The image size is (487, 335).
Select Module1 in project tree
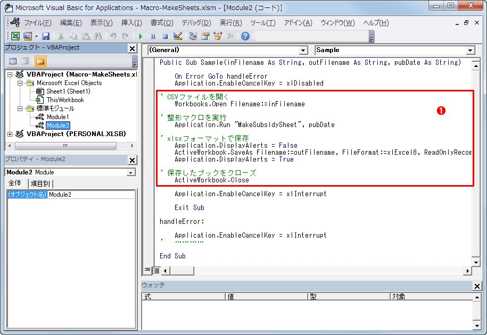tap(58, 117)
